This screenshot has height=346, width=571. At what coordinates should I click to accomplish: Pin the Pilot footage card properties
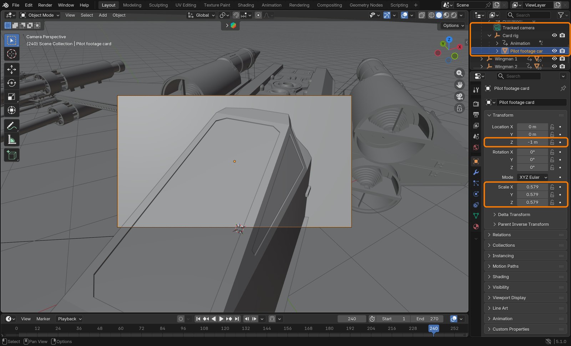[563, 88]
